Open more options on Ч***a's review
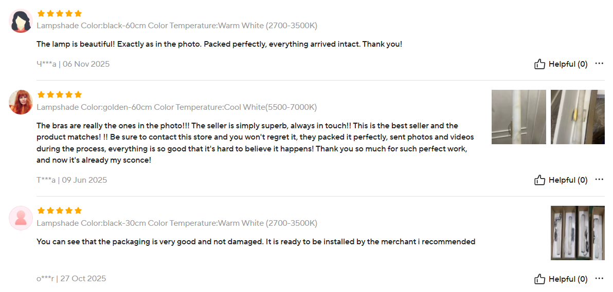 pos(599,64)
